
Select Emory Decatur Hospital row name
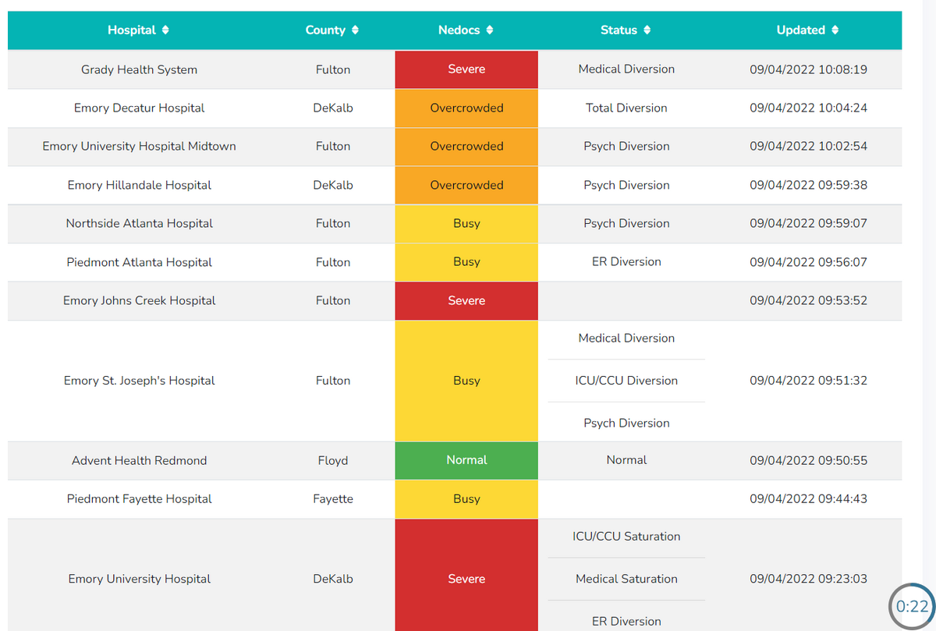pyautogui.click(x=139, y=108)
